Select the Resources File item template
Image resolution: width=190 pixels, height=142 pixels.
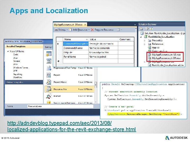[x=69, y=89]
